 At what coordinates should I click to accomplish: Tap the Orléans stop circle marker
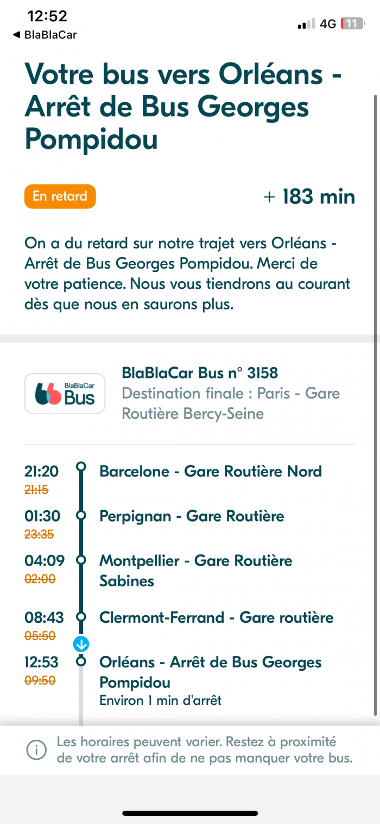coord(81,661)
